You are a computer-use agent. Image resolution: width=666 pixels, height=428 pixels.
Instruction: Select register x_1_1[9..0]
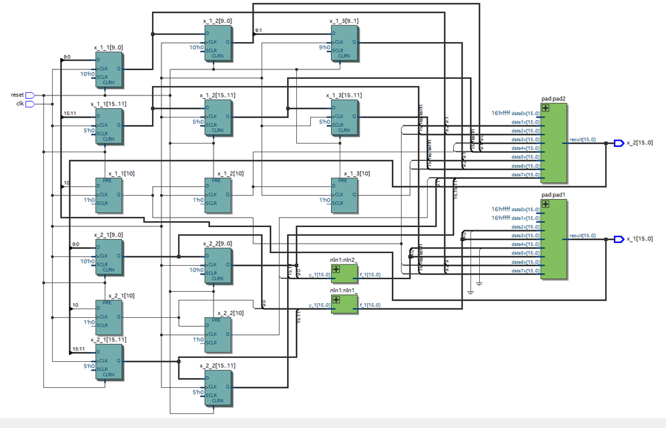tap(109, 69)
